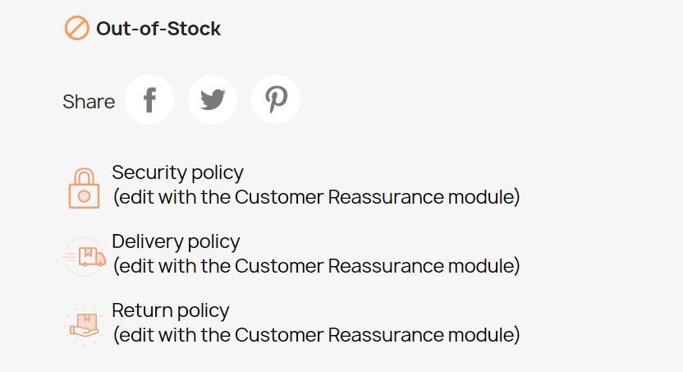Screen dimensions: 683x372
Task: Share via the Twitter bird icon
Action: coord(213,99)
